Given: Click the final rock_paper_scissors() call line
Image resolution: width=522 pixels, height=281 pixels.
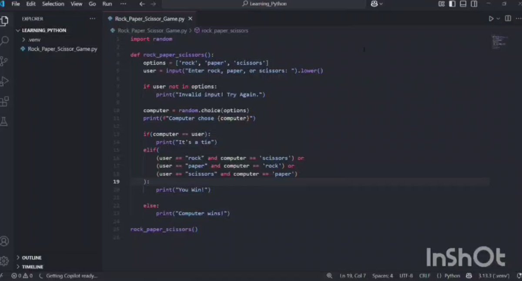Looking at the screenshot, I should click(164, 229).
